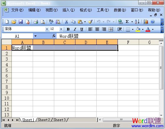The width and height of the screenshot is (165, 129).
Task: Open the Chart Wizard icon
Action: click(146, 22)
